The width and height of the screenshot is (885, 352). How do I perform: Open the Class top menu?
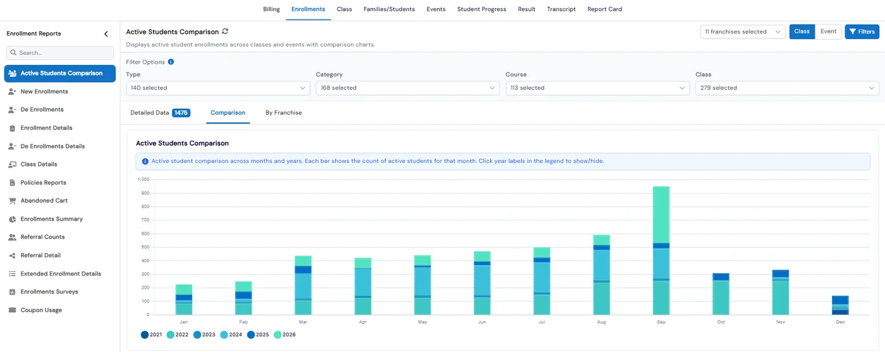(x=345, y=9)
